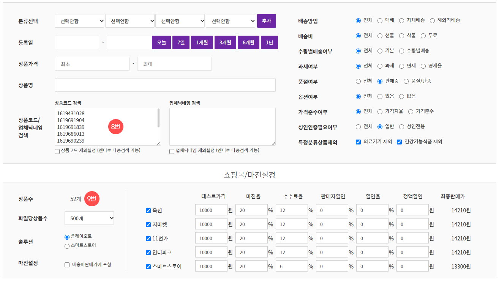Check 배송비판매가에 포함 option
499x281 pixels.
click(67, 265)
